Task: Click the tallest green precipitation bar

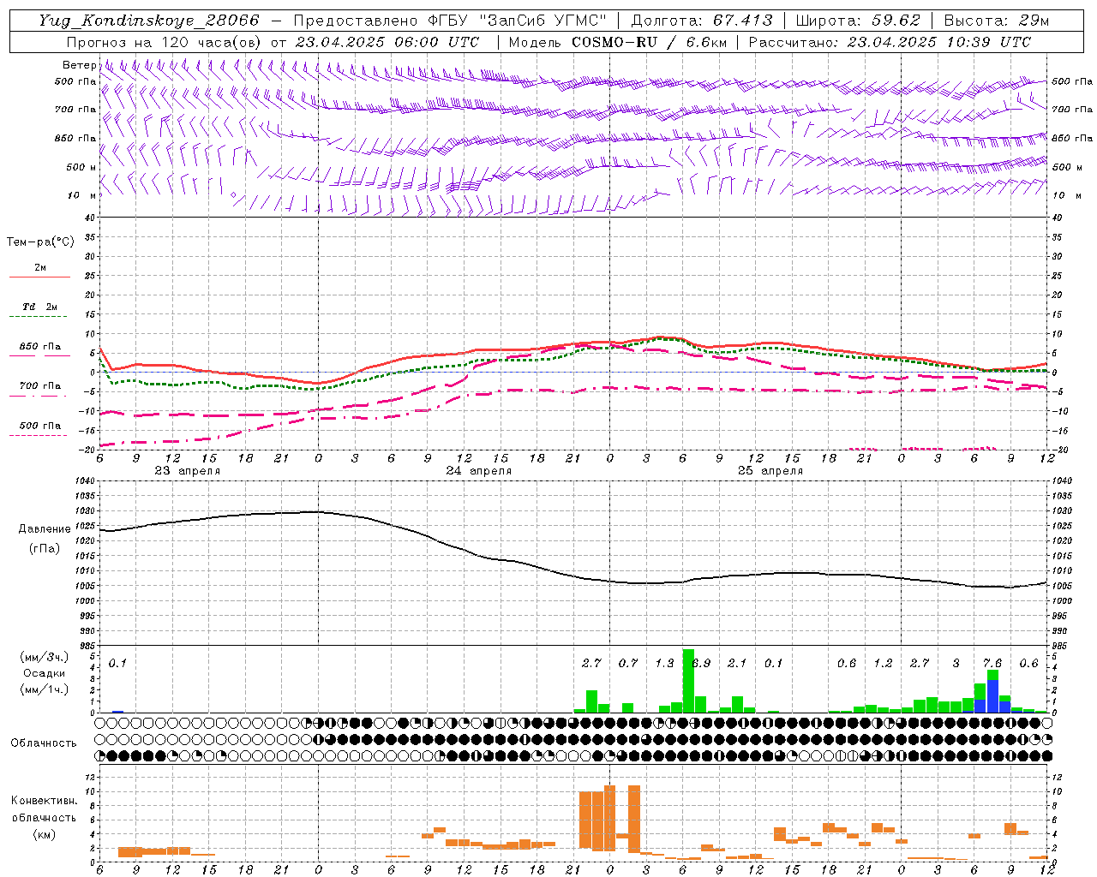Action: (x=688, y=681)
